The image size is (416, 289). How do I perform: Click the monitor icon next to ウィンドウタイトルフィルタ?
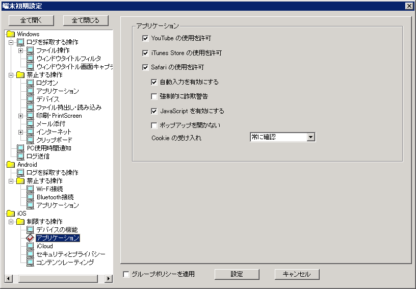coord(30,58)
